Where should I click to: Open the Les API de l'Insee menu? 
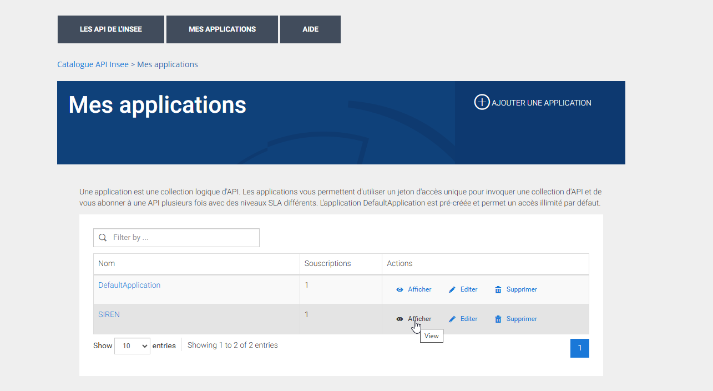[x=111, y=29]
